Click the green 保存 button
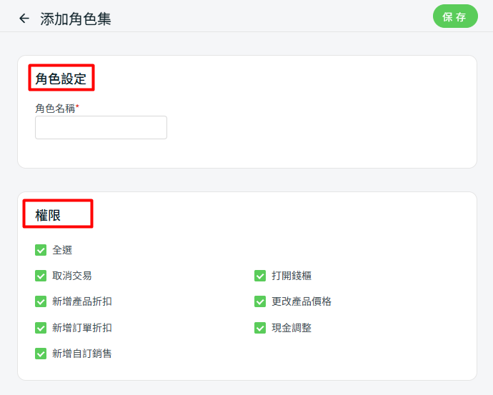 [x=455, y=16]
